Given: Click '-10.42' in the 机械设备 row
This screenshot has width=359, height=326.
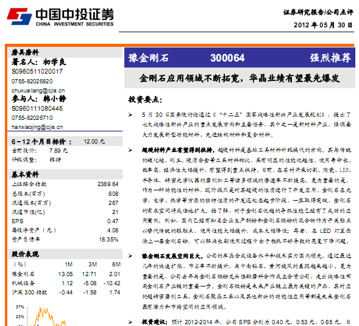Looking at the screenshot, I should click(x=112, y=283).
